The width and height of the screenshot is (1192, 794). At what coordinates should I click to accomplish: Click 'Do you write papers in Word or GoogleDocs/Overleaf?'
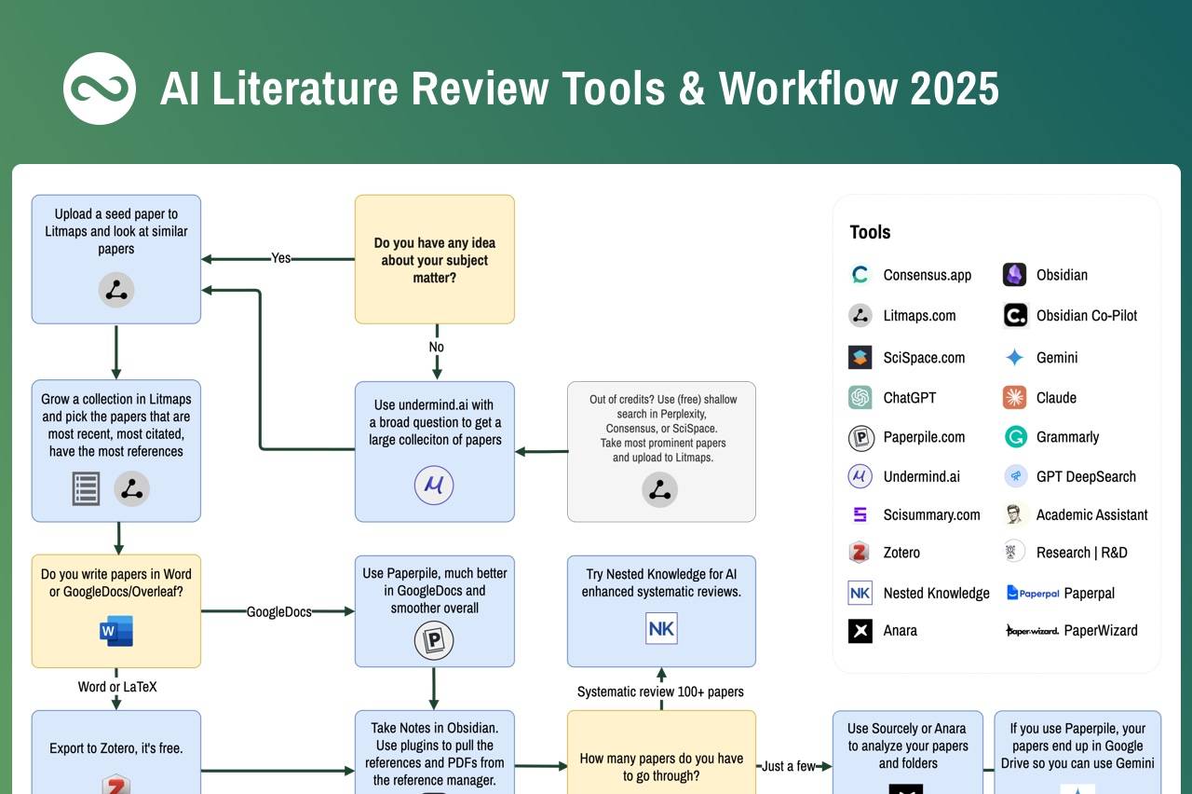[x=116, y=582]
